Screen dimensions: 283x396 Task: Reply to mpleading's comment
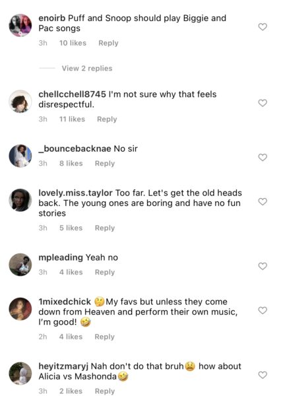(x=105, y=272)
